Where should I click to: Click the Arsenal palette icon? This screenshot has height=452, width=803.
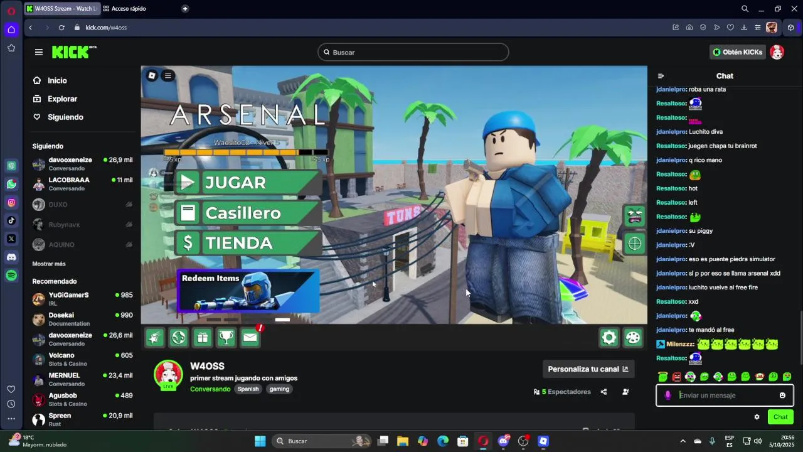pyautogui.click(x=633, y=338)
